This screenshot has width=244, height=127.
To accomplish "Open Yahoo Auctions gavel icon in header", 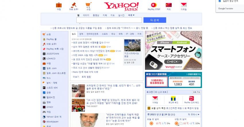I will 73,5.
